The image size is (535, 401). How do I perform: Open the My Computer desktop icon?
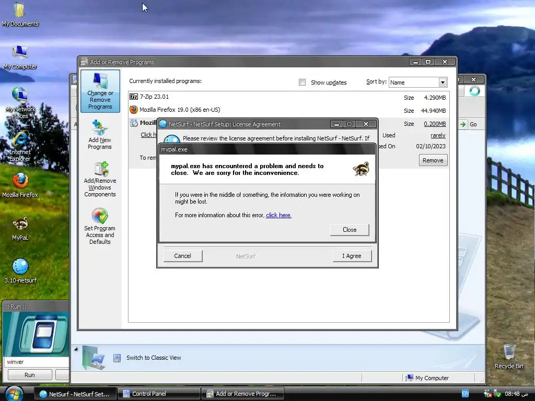[x=20, y=57]
